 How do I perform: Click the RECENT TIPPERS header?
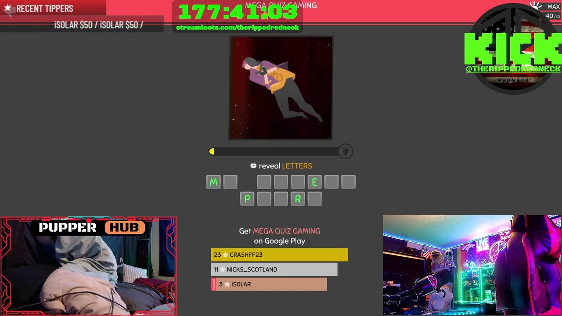(x=44, y=8)
